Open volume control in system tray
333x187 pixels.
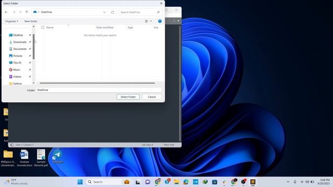[x=307, y=182]
